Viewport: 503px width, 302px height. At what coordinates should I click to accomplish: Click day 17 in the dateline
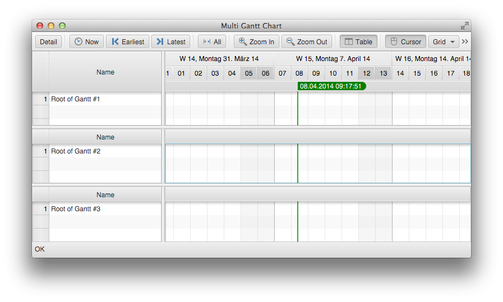[451, 73]
